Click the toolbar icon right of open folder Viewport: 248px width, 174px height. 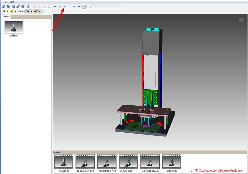(x=8, y=7)
